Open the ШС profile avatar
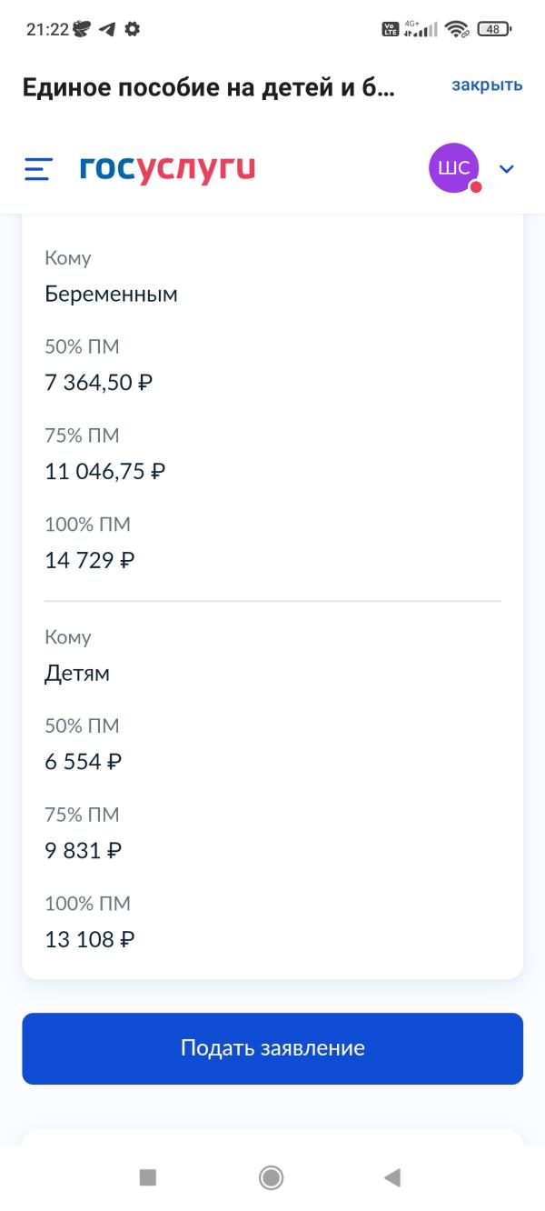545x1211 pixels. (454, 168)
